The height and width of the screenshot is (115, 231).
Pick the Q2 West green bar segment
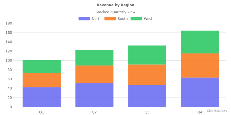[x=94, y=58]
